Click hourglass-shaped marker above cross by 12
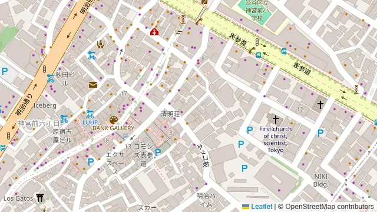The height and width of the screenshot is (212, 377). click(x=356, y=90)
